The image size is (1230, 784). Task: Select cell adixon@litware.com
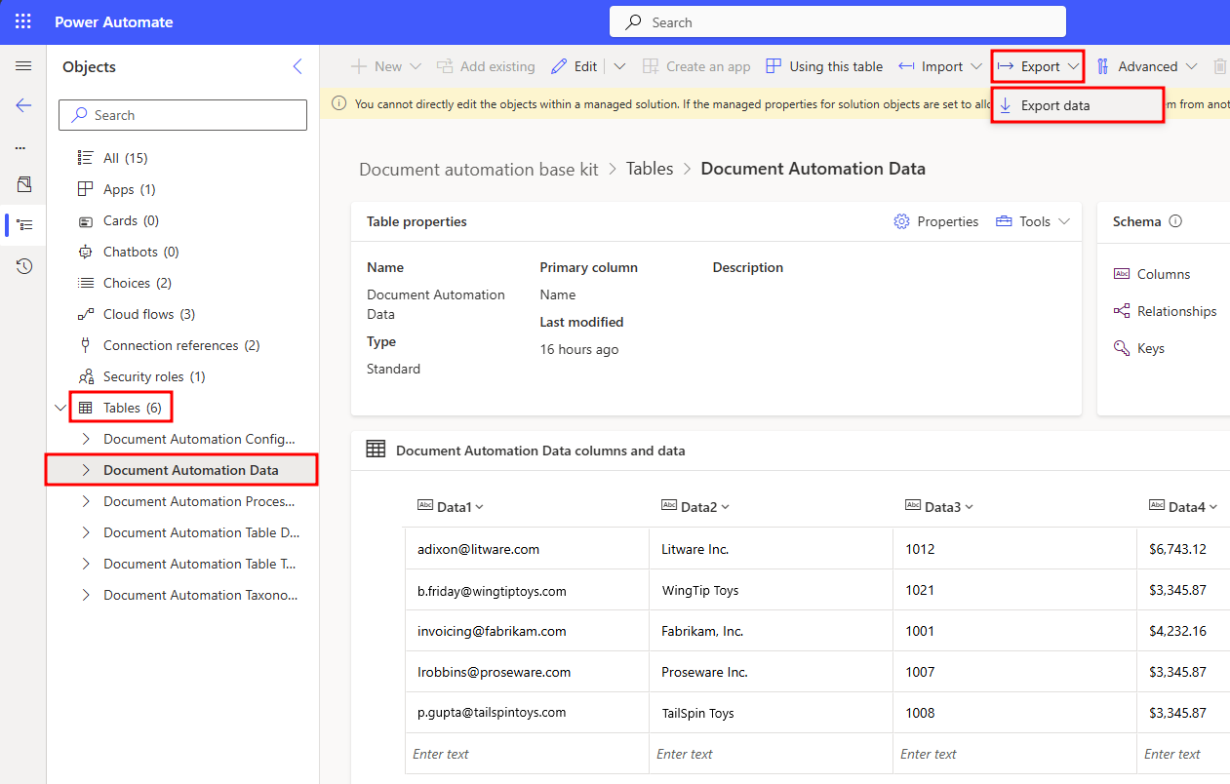click(x=527, y=549)
